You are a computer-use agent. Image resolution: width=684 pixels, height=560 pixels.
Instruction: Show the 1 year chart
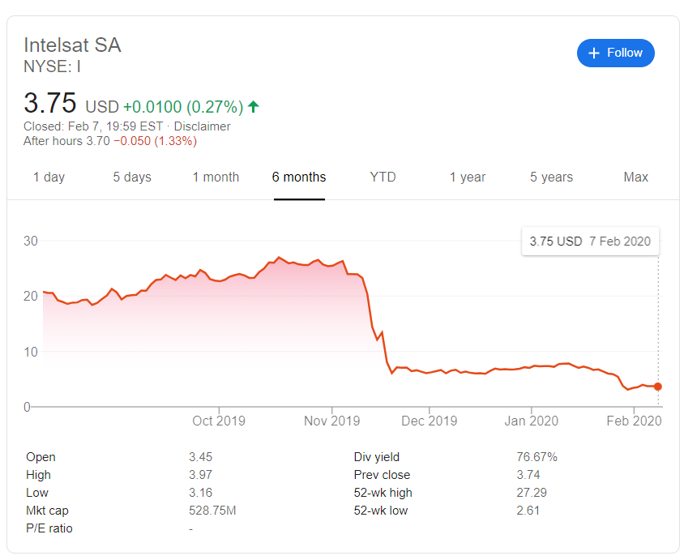pyautogui.click(x=468, y=177)
